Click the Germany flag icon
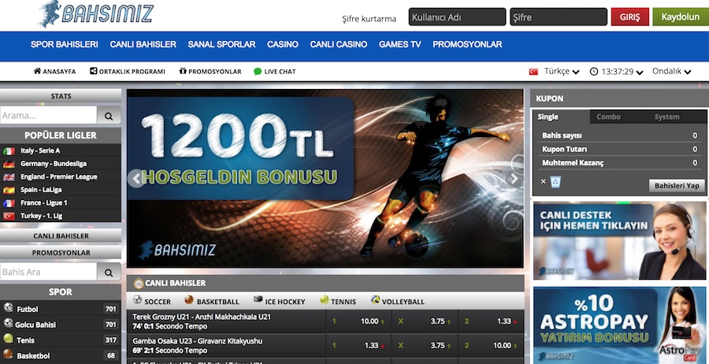Screen dimensions: 709x364 9,164
